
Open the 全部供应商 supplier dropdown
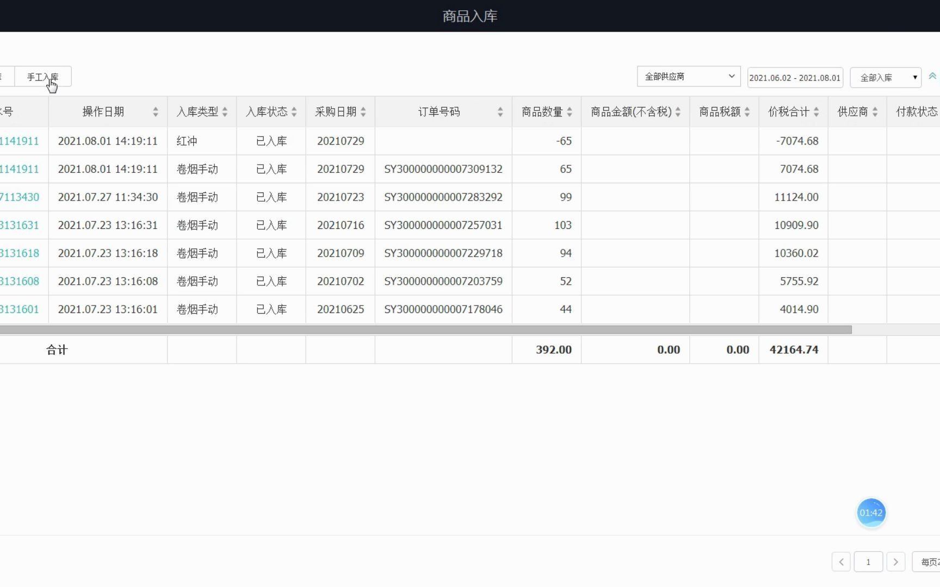pyautogui.click(x=689, y=77)
